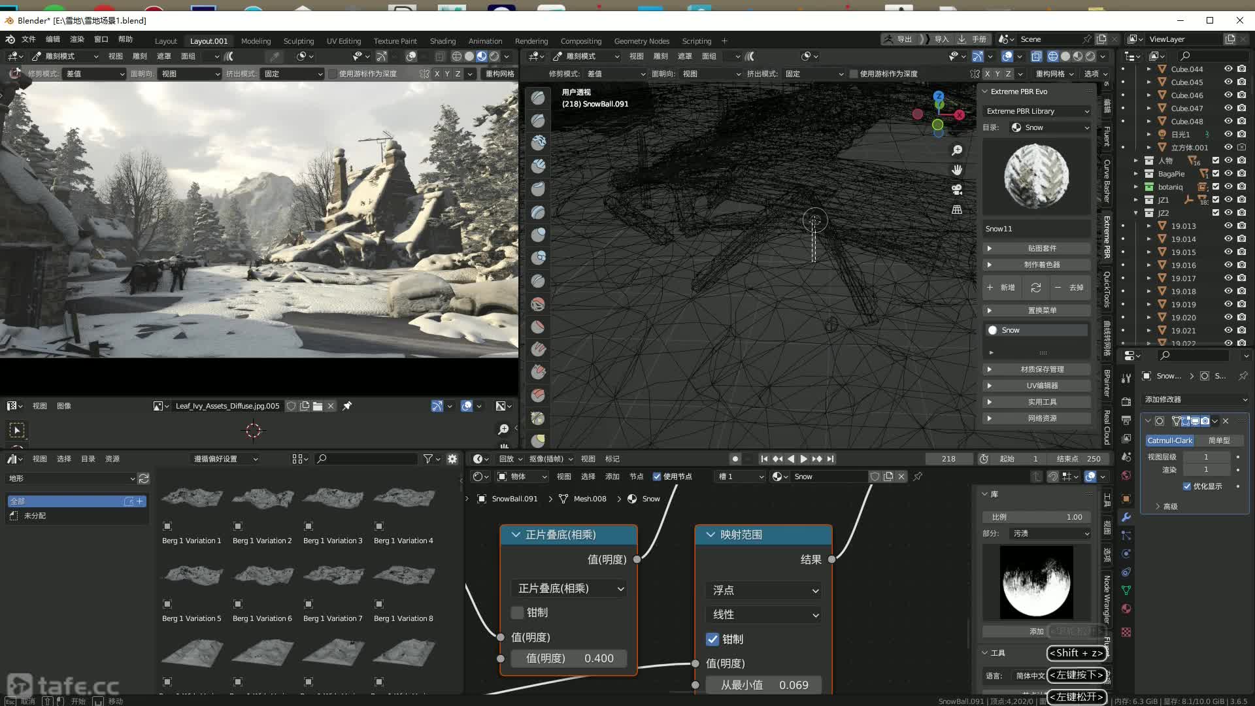Select the Draw sculpt brush
Screen dimensions: 1255x706
(x=538, y=98)
